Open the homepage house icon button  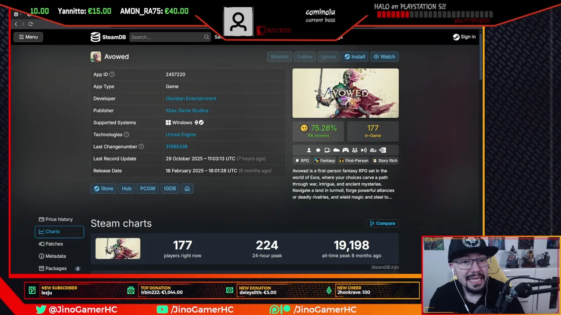187,189
